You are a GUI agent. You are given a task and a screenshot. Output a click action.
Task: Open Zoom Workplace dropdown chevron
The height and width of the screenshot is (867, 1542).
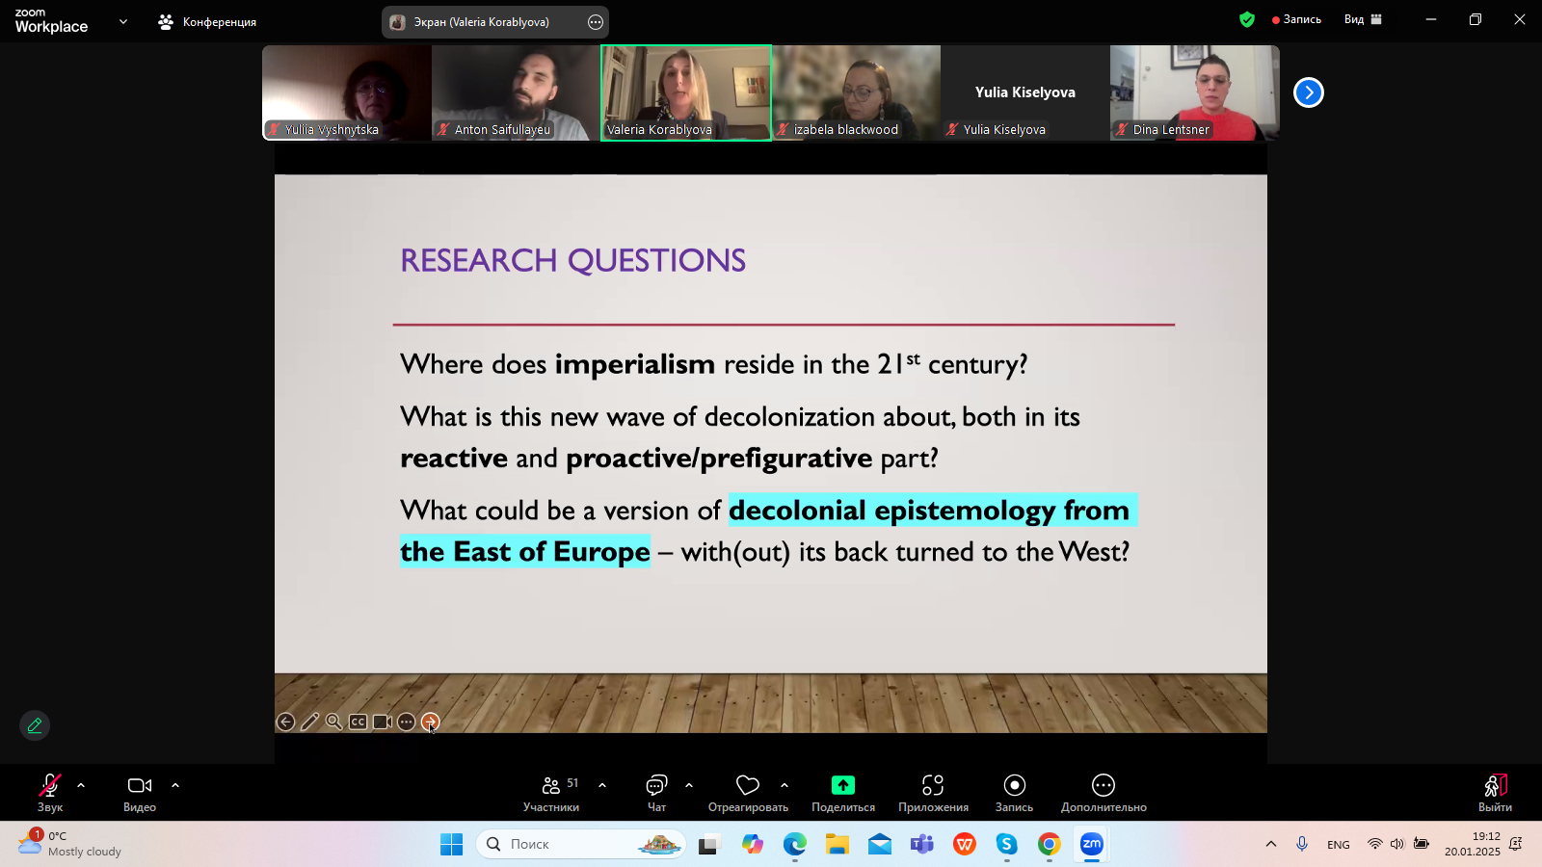[123, 21]
